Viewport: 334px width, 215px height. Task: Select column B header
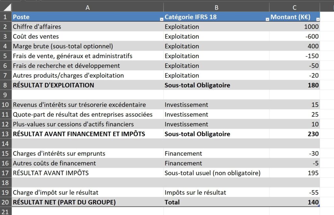[x=217, y=7]
